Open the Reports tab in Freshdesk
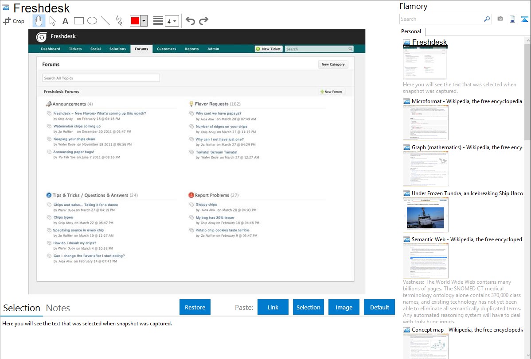Image resolution: width=531 pixels, height=359 pixels. pyautogui.click(x=191, y=49)
